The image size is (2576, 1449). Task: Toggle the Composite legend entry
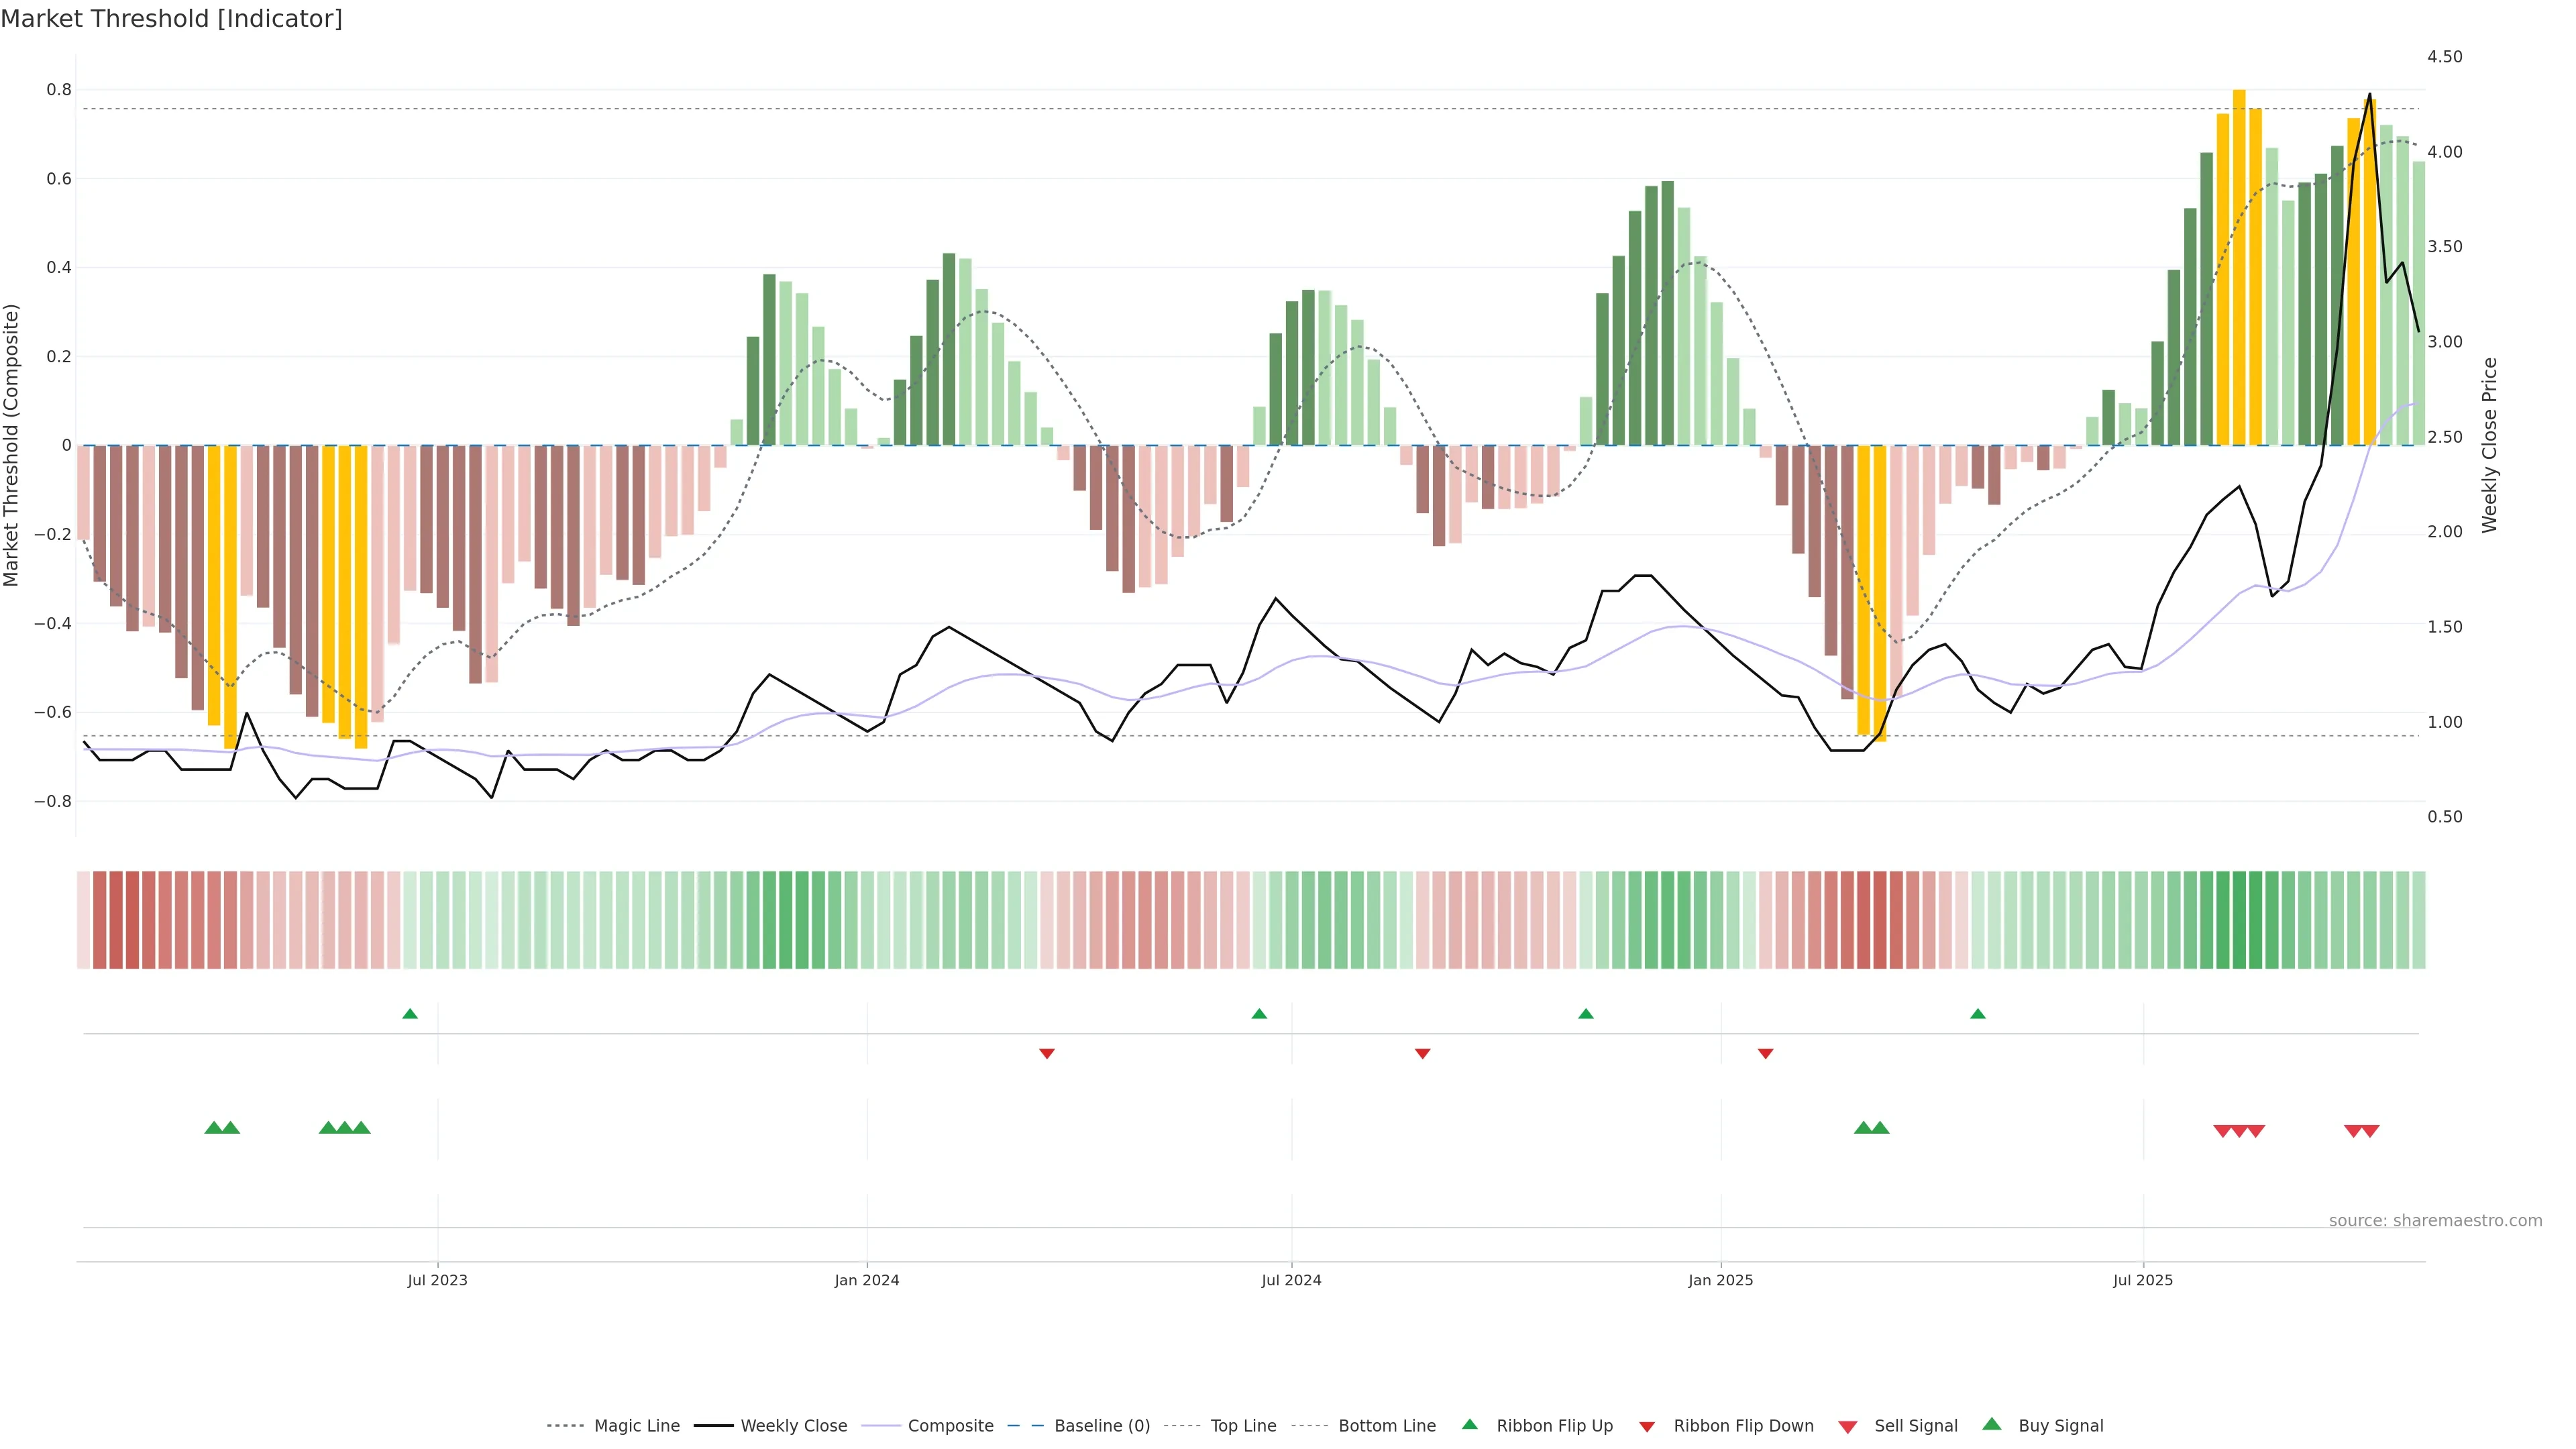[950, 1426]
